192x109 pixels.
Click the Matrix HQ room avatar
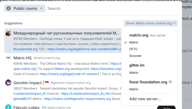click(x=8, y=58)
